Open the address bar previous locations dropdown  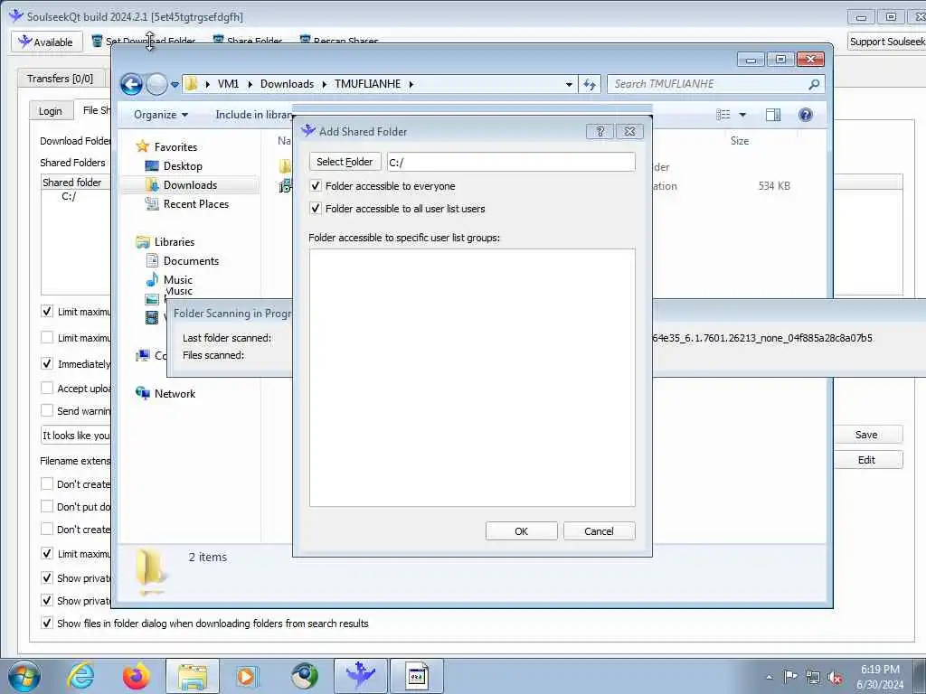coord(569,84)
